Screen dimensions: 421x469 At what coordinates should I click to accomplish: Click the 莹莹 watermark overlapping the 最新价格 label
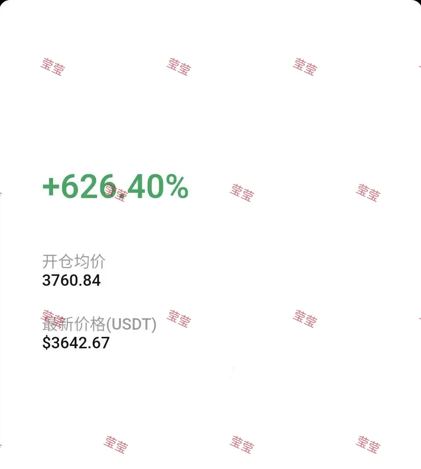[x=53, y=319]
